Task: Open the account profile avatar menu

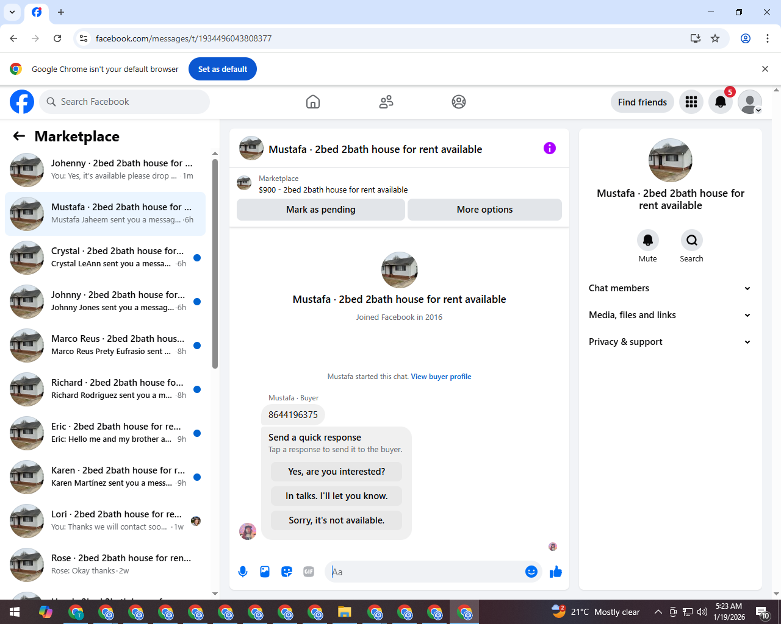Action: tap(750, 102)
